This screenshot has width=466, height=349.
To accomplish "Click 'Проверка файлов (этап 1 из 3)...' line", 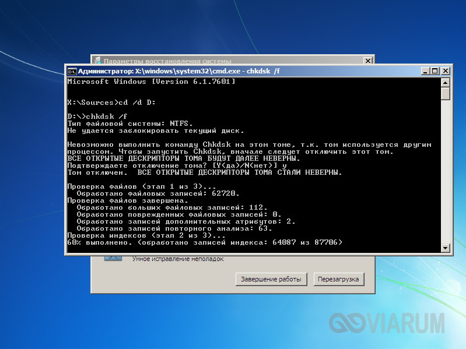I will pos(142,186).
